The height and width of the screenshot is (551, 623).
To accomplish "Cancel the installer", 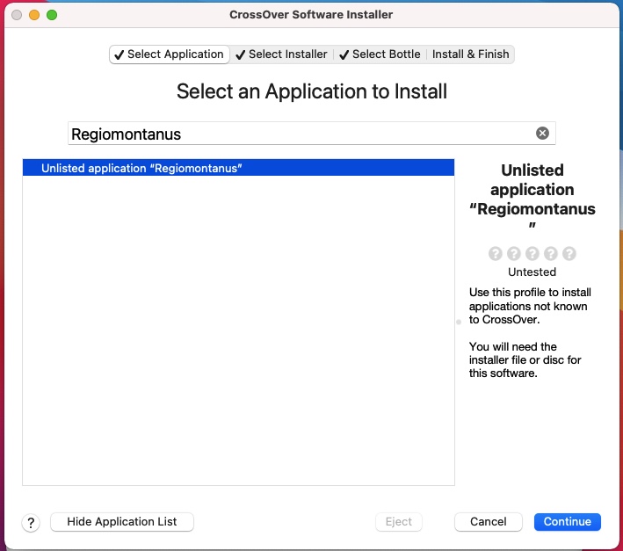I will pyautogui.click(x=489, y=522).
